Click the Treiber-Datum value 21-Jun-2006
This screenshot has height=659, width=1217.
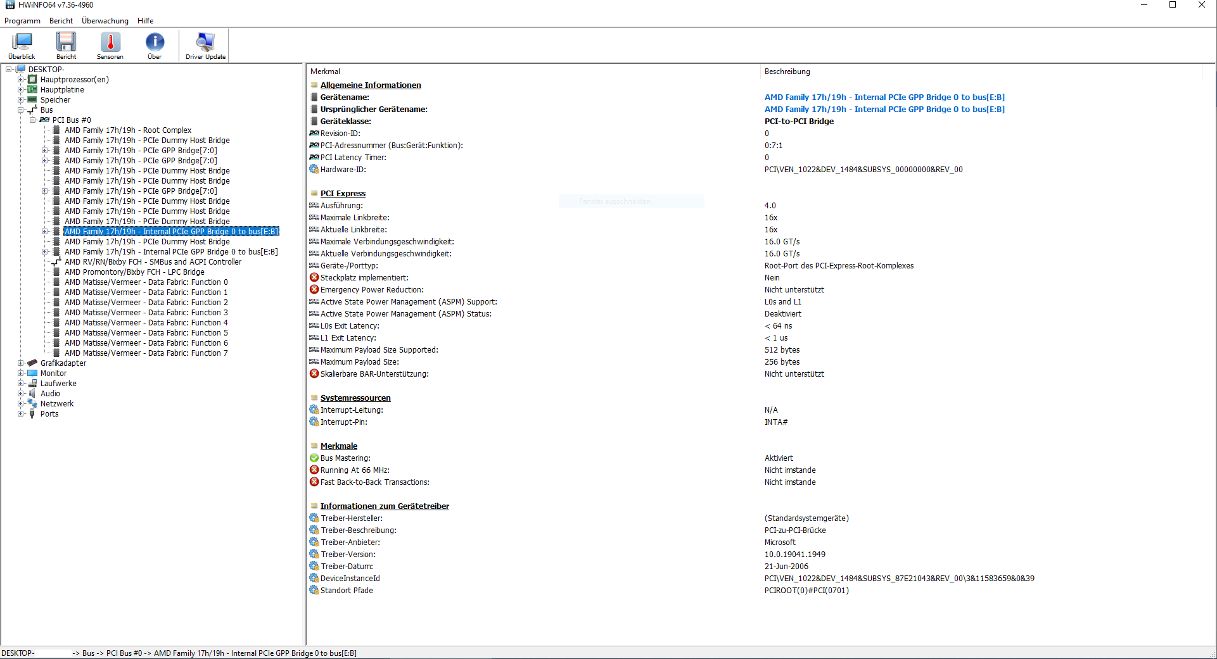coord(786,567)
